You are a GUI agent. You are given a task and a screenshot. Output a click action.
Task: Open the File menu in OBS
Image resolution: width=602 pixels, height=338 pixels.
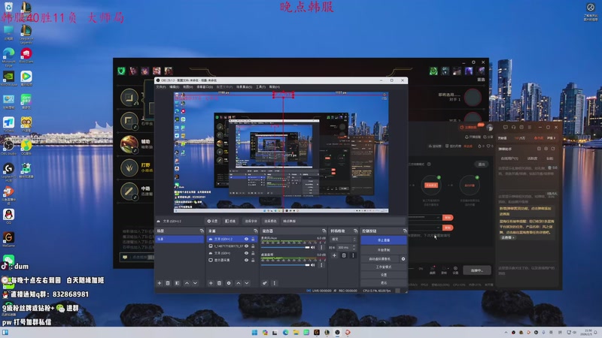click(160, 86)
